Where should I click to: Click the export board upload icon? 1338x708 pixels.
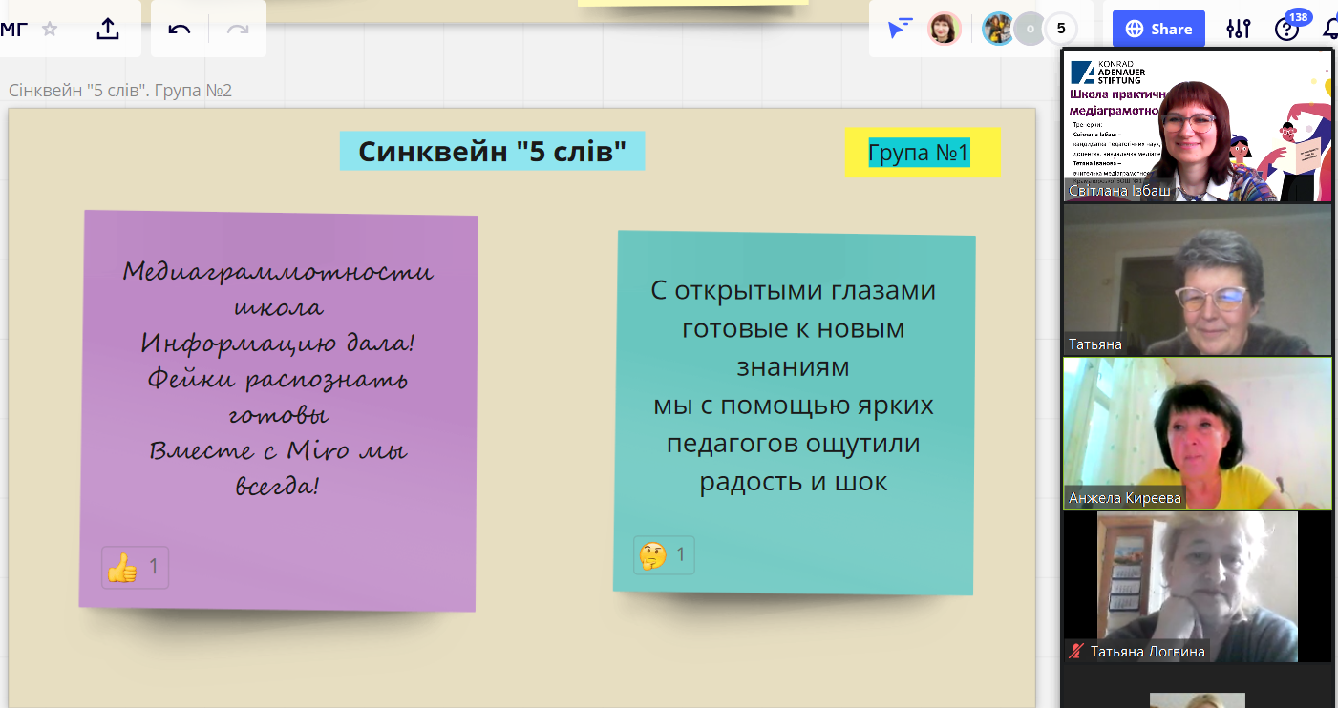point(108,29)
